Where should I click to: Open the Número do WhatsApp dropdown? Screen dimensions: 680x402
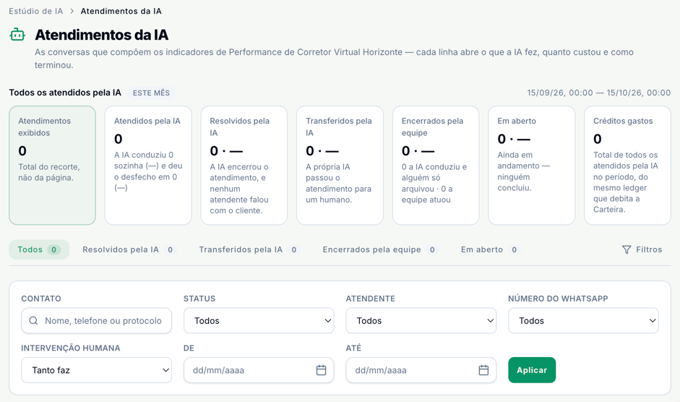[583, 321]
